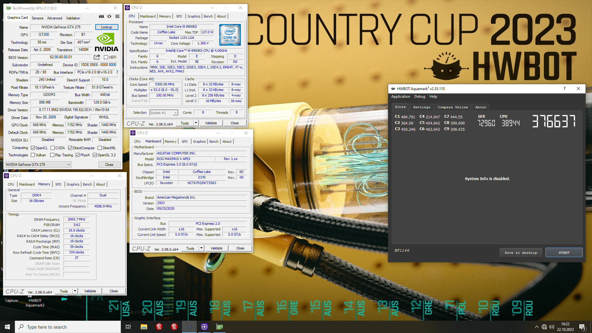Switch to GPU-Z Advanced tab
The width and height of the screenshot is (592, 333).
coord(55,18)
